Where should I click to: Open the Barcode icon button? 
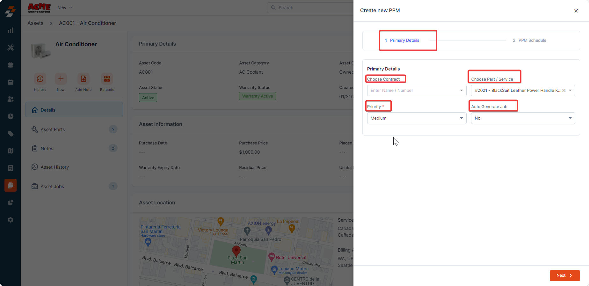(x=107, y=79)
